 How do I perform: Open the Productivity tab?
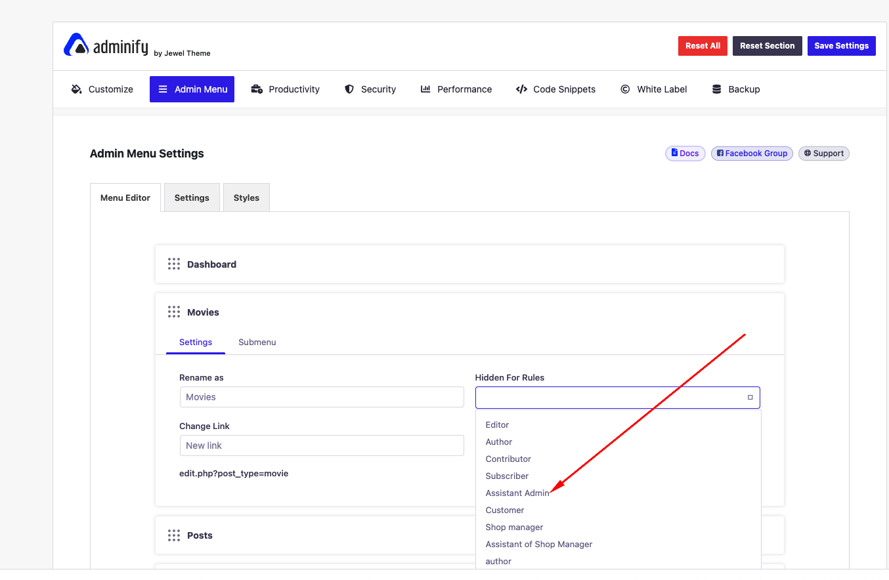pyautogui.click(x=286, y=89)
